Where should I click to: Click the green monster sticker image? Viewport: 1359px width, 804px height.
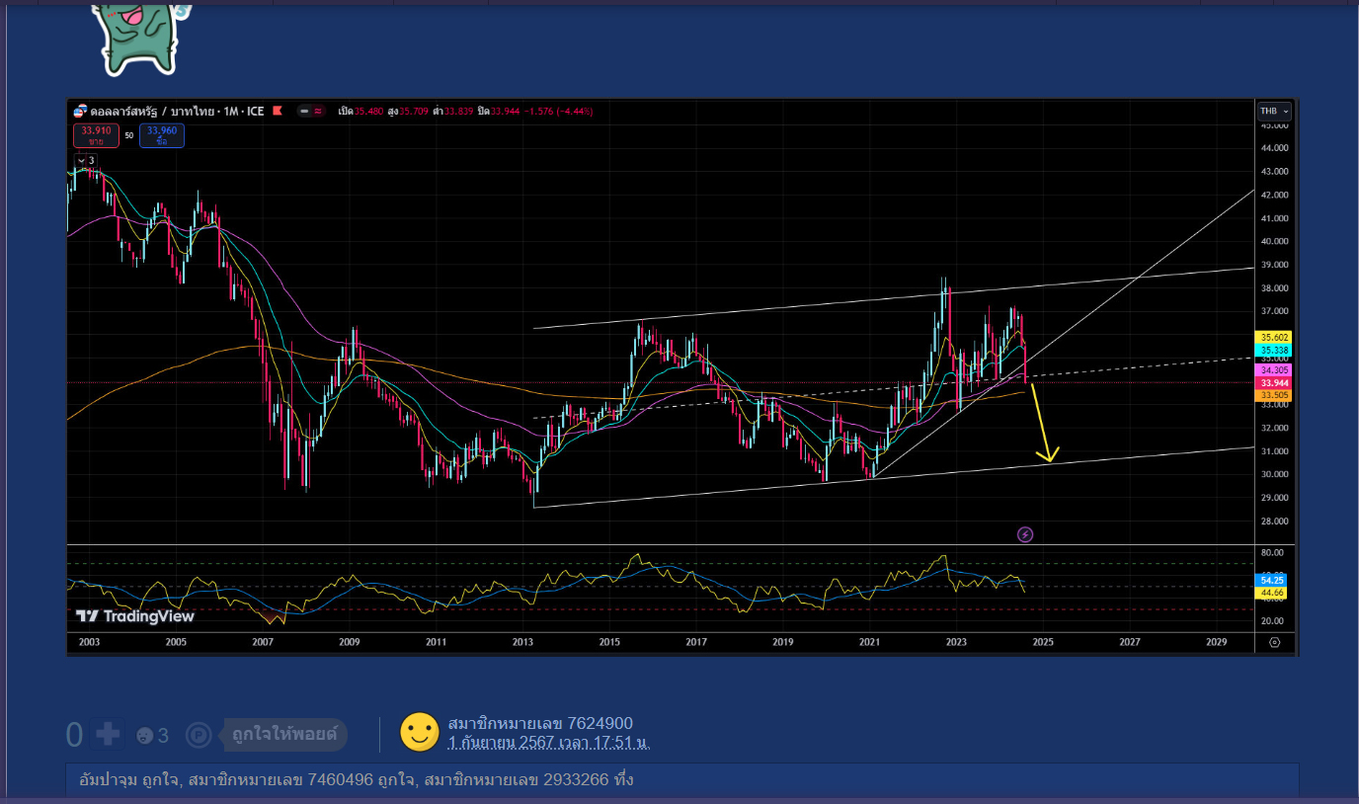(x=138, y=37)
